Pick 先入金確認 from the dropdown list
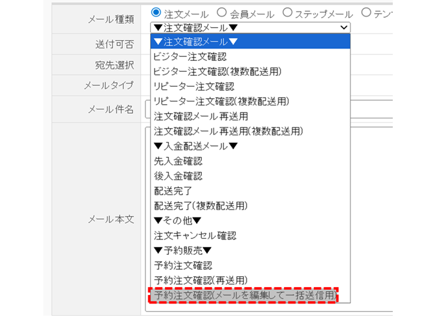Viewport: 440px width, 317px height. coord(178,160)
